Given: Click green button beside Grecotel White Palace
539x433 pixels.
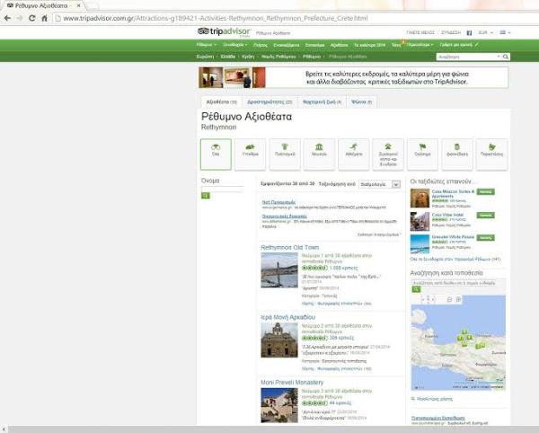Looking at the screenshot, I should [x=485, y=237].
